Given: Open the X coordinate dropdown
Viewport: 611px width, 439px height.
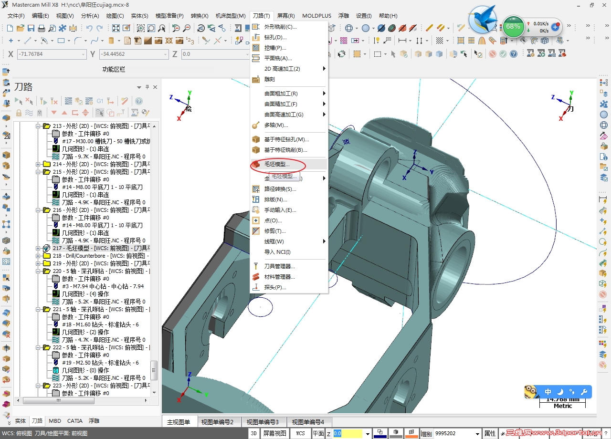Looking at the screenshot, I should (84, 54).
